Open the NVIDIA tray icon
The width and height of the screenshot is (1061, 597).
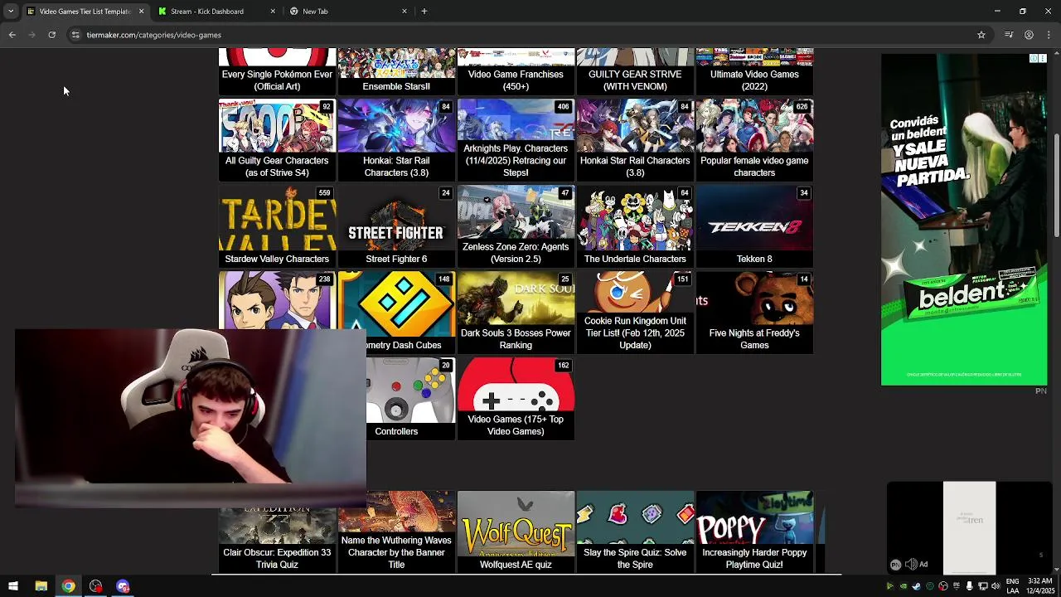(x=903, y=586)
